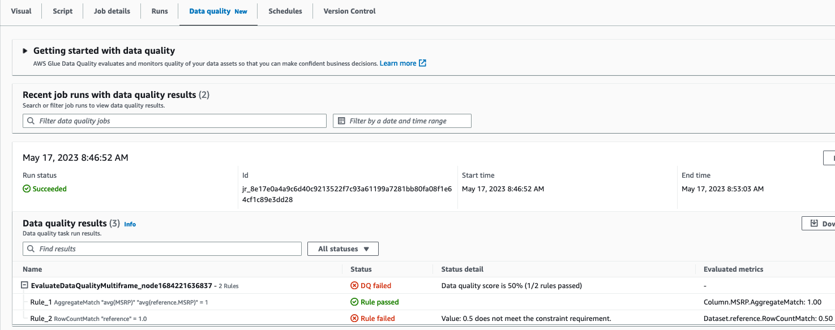This screenshot has width=835, height=330.
Task: Open the Visual tab
Action: [21, 11]
